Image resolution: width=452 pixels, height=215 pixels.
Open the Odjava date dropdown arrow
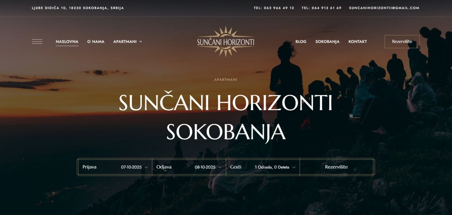(x=220, y=167)
